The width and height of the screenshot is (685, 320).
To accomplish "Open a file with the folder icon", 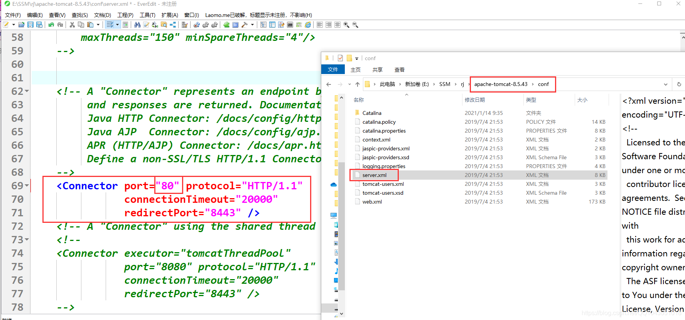I will [22, 25].
